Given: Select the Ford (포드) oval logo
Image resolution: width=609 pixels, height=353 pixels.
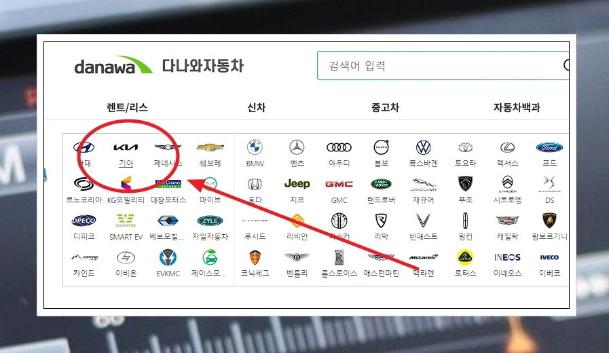Looking at the screenshot, I should pyautogui.click(x=549, y=147).
